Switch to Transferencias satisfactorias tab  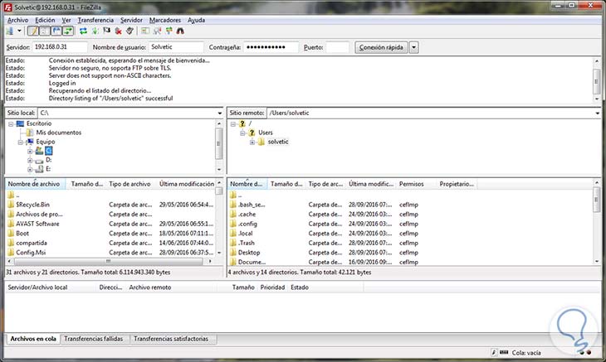coord(171,339)
